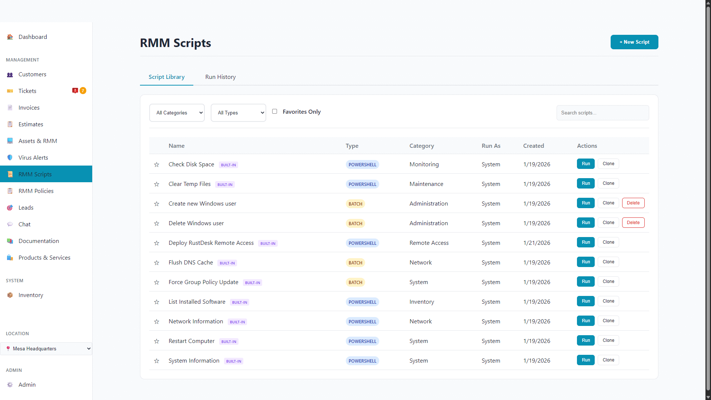Star the Flush DNS Cache script
The image size is (711, 400).
[157, 263]
